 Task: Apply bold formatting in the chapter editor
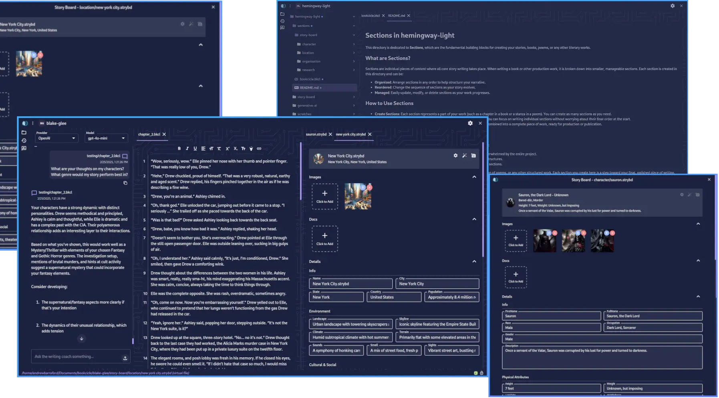tap(179, 149)
